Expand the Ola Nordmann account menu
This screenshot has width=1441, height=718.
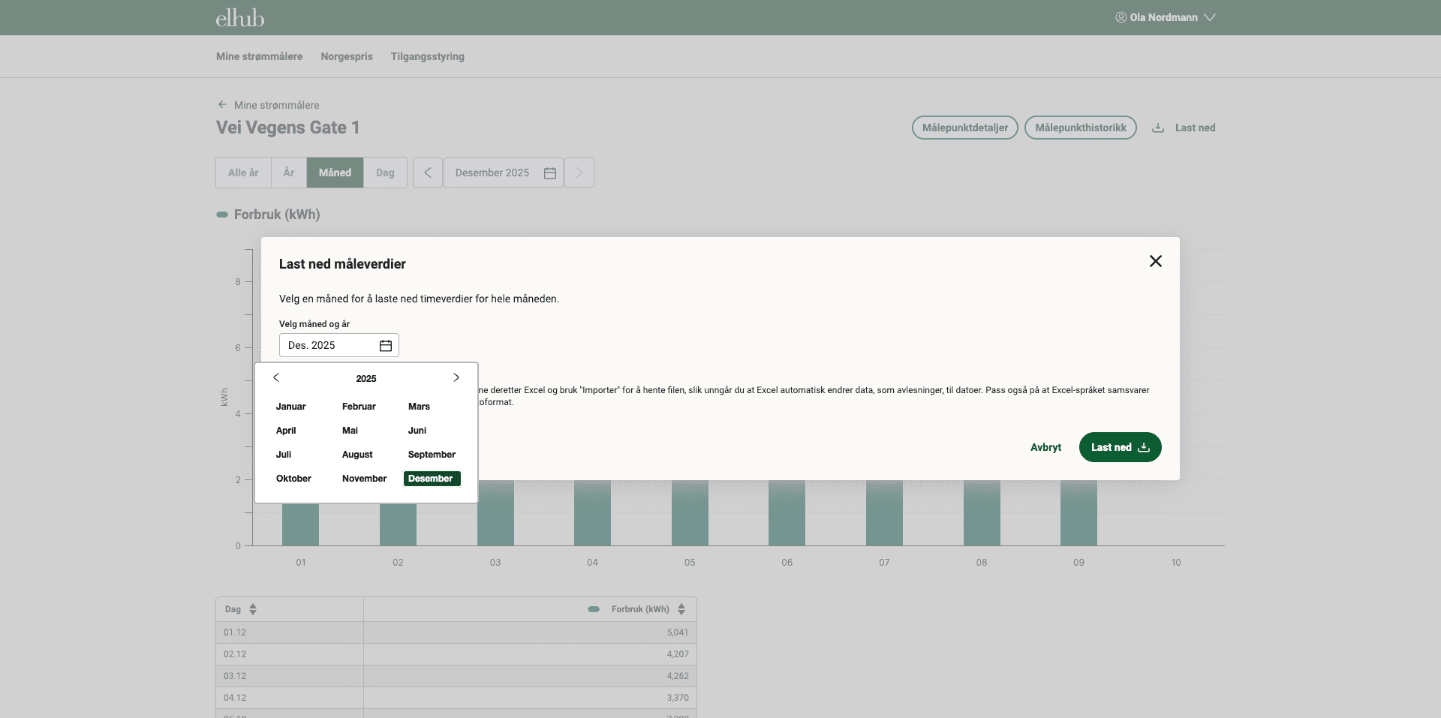coord(1166,17)
